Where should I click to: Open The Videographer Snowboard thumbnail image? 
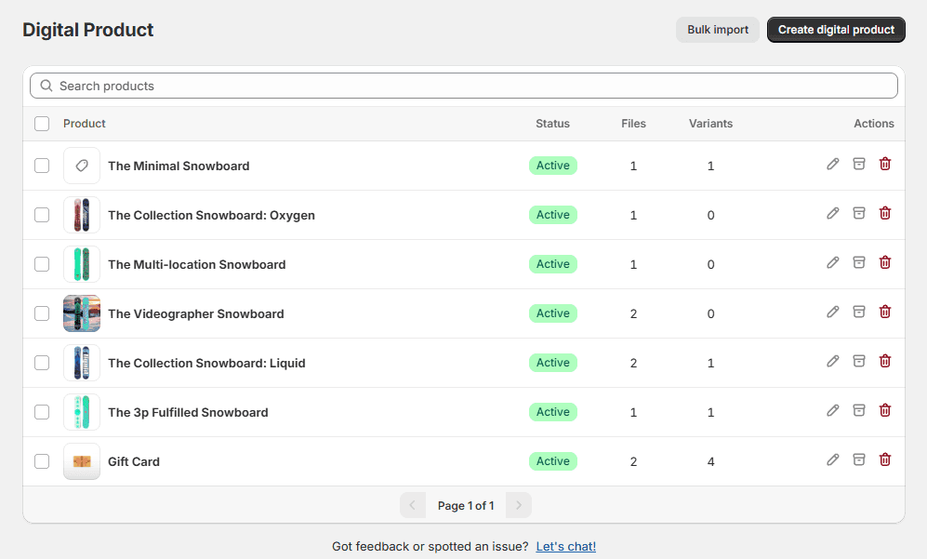click(x=82, y=313)
